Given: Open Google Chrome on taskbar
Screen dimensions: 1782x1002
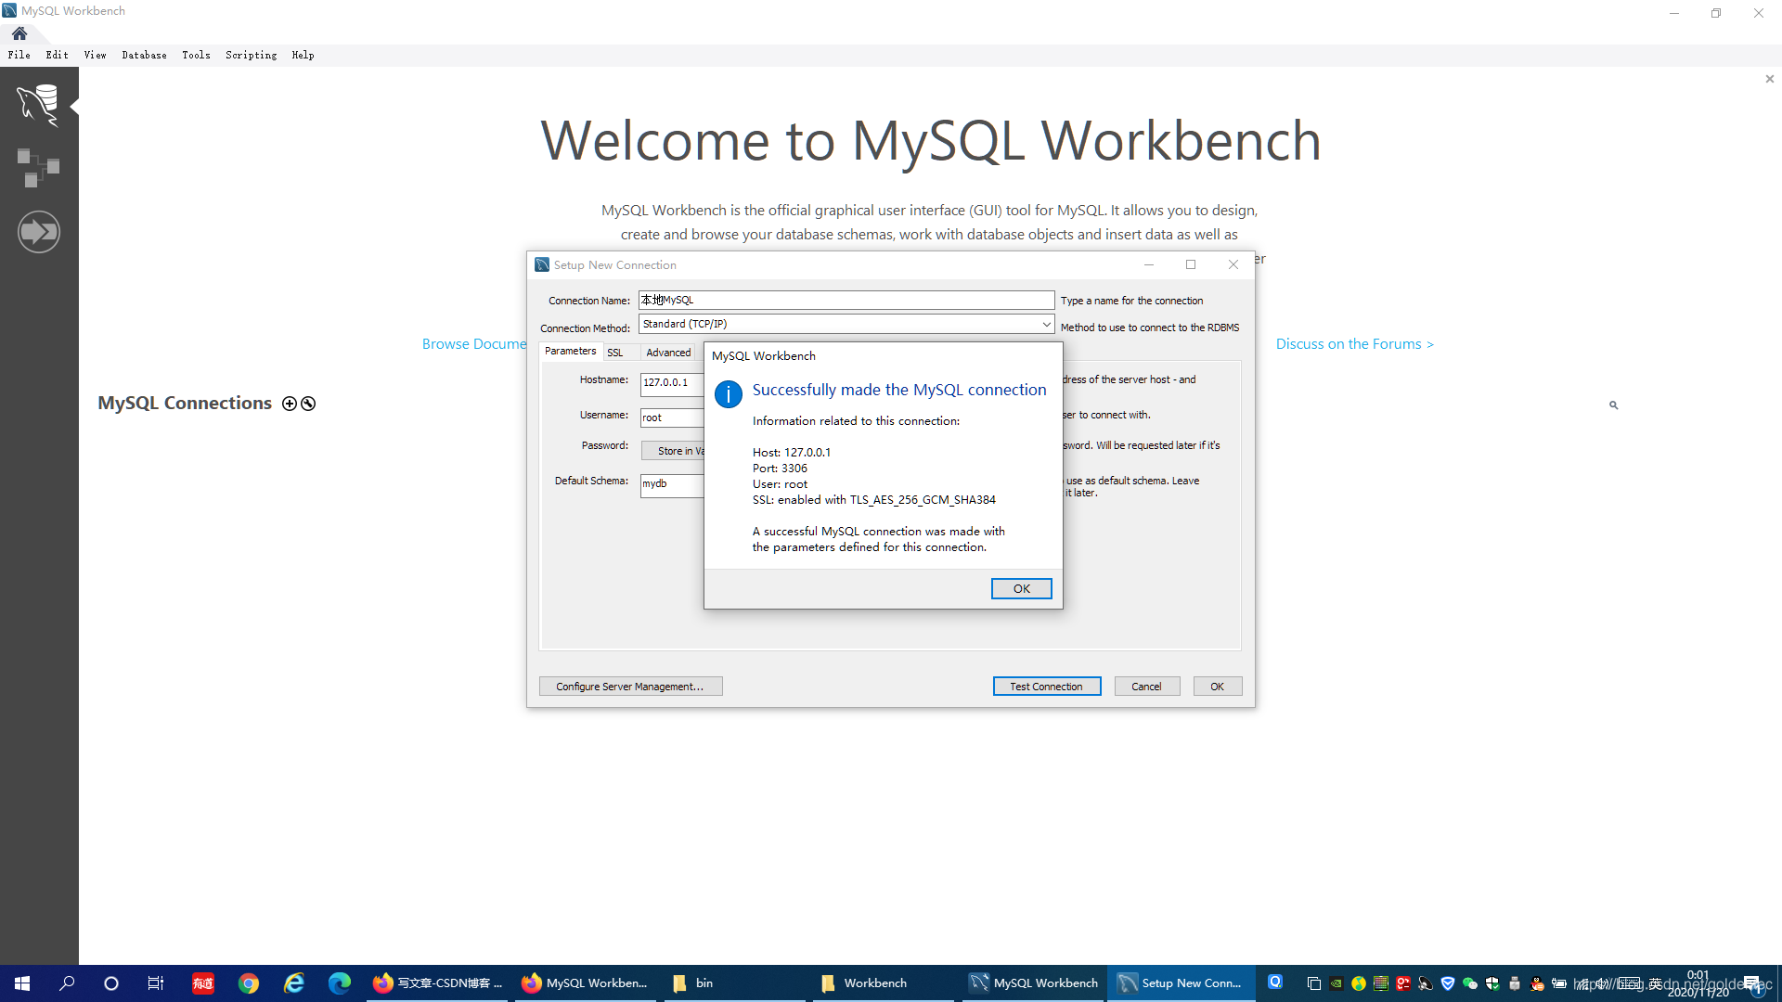Looking at the screenshot, I should click(x=249, y=983).
